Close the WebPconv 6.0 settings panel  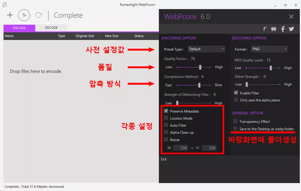coord(291,16)
